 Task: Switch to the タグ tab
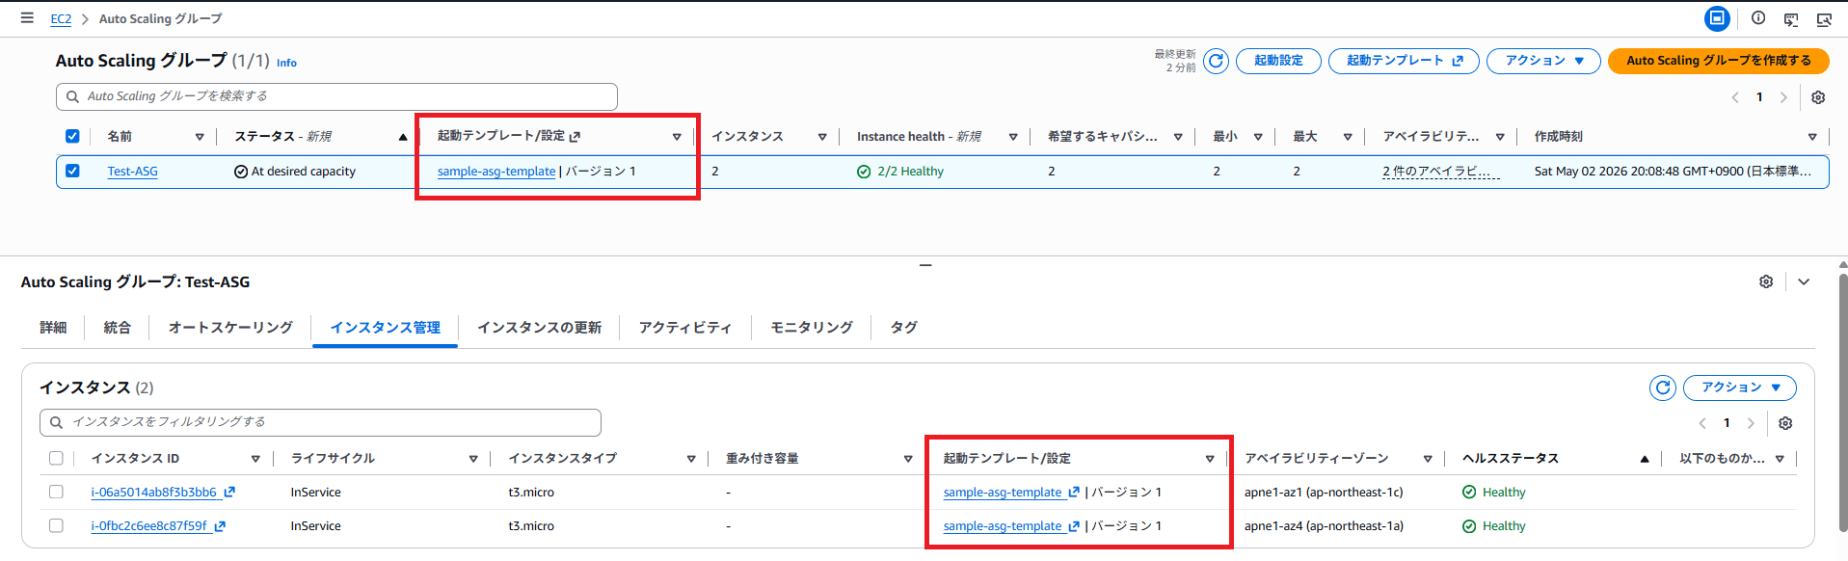point(903,328)
